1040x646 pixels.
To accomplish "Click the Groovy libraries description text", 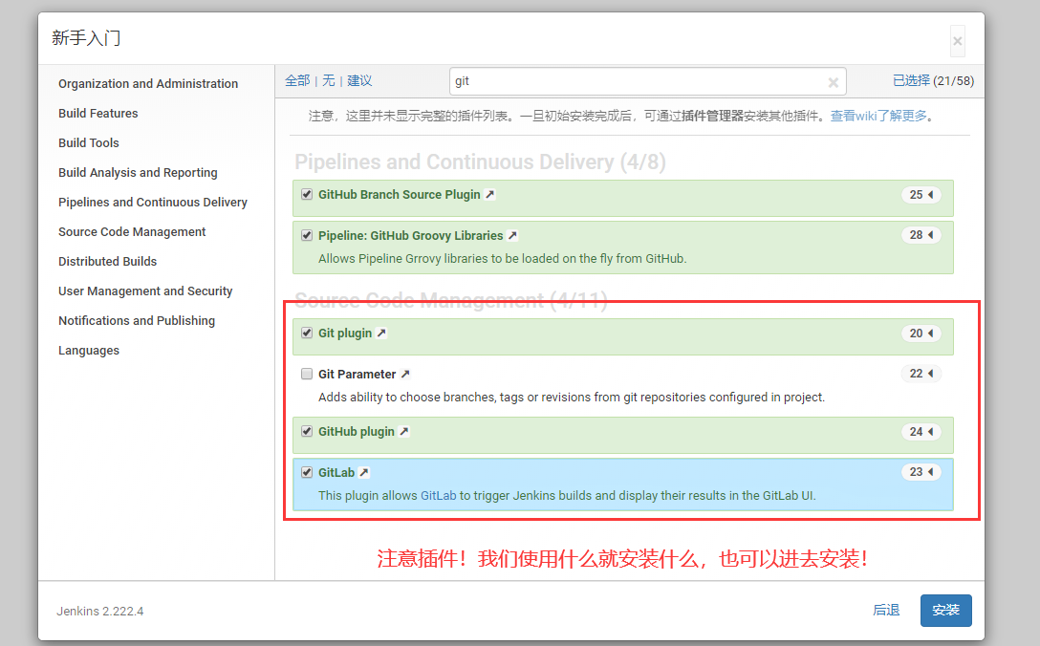I will click(502, 259).
